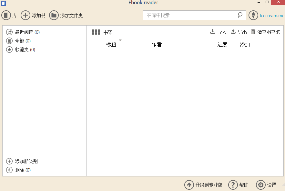Toggle the title (标题) sort order arrow
285x191 pixels.
(120, 41)
